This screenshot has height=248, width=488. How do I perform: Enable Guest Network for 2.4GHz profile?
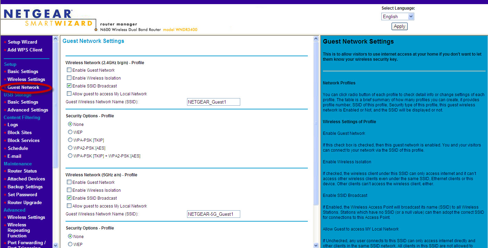coord(69,70)
